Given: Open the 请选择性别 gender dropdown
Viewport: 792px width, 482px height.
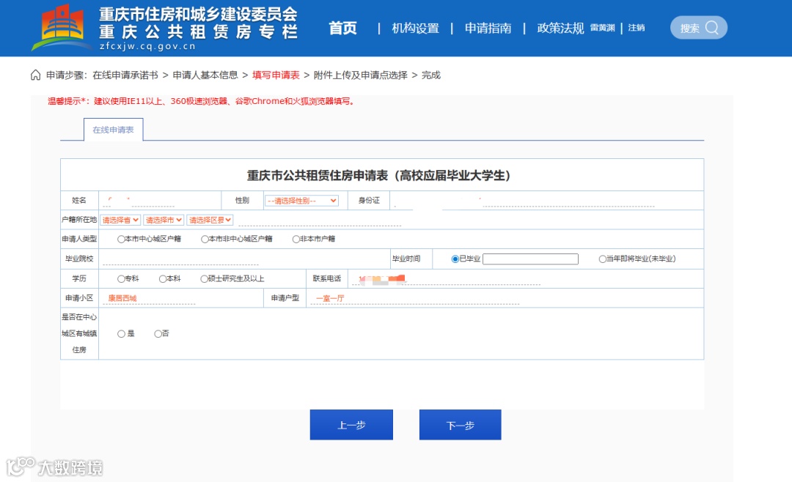Looking at the screenshot, I should point(301,201).
